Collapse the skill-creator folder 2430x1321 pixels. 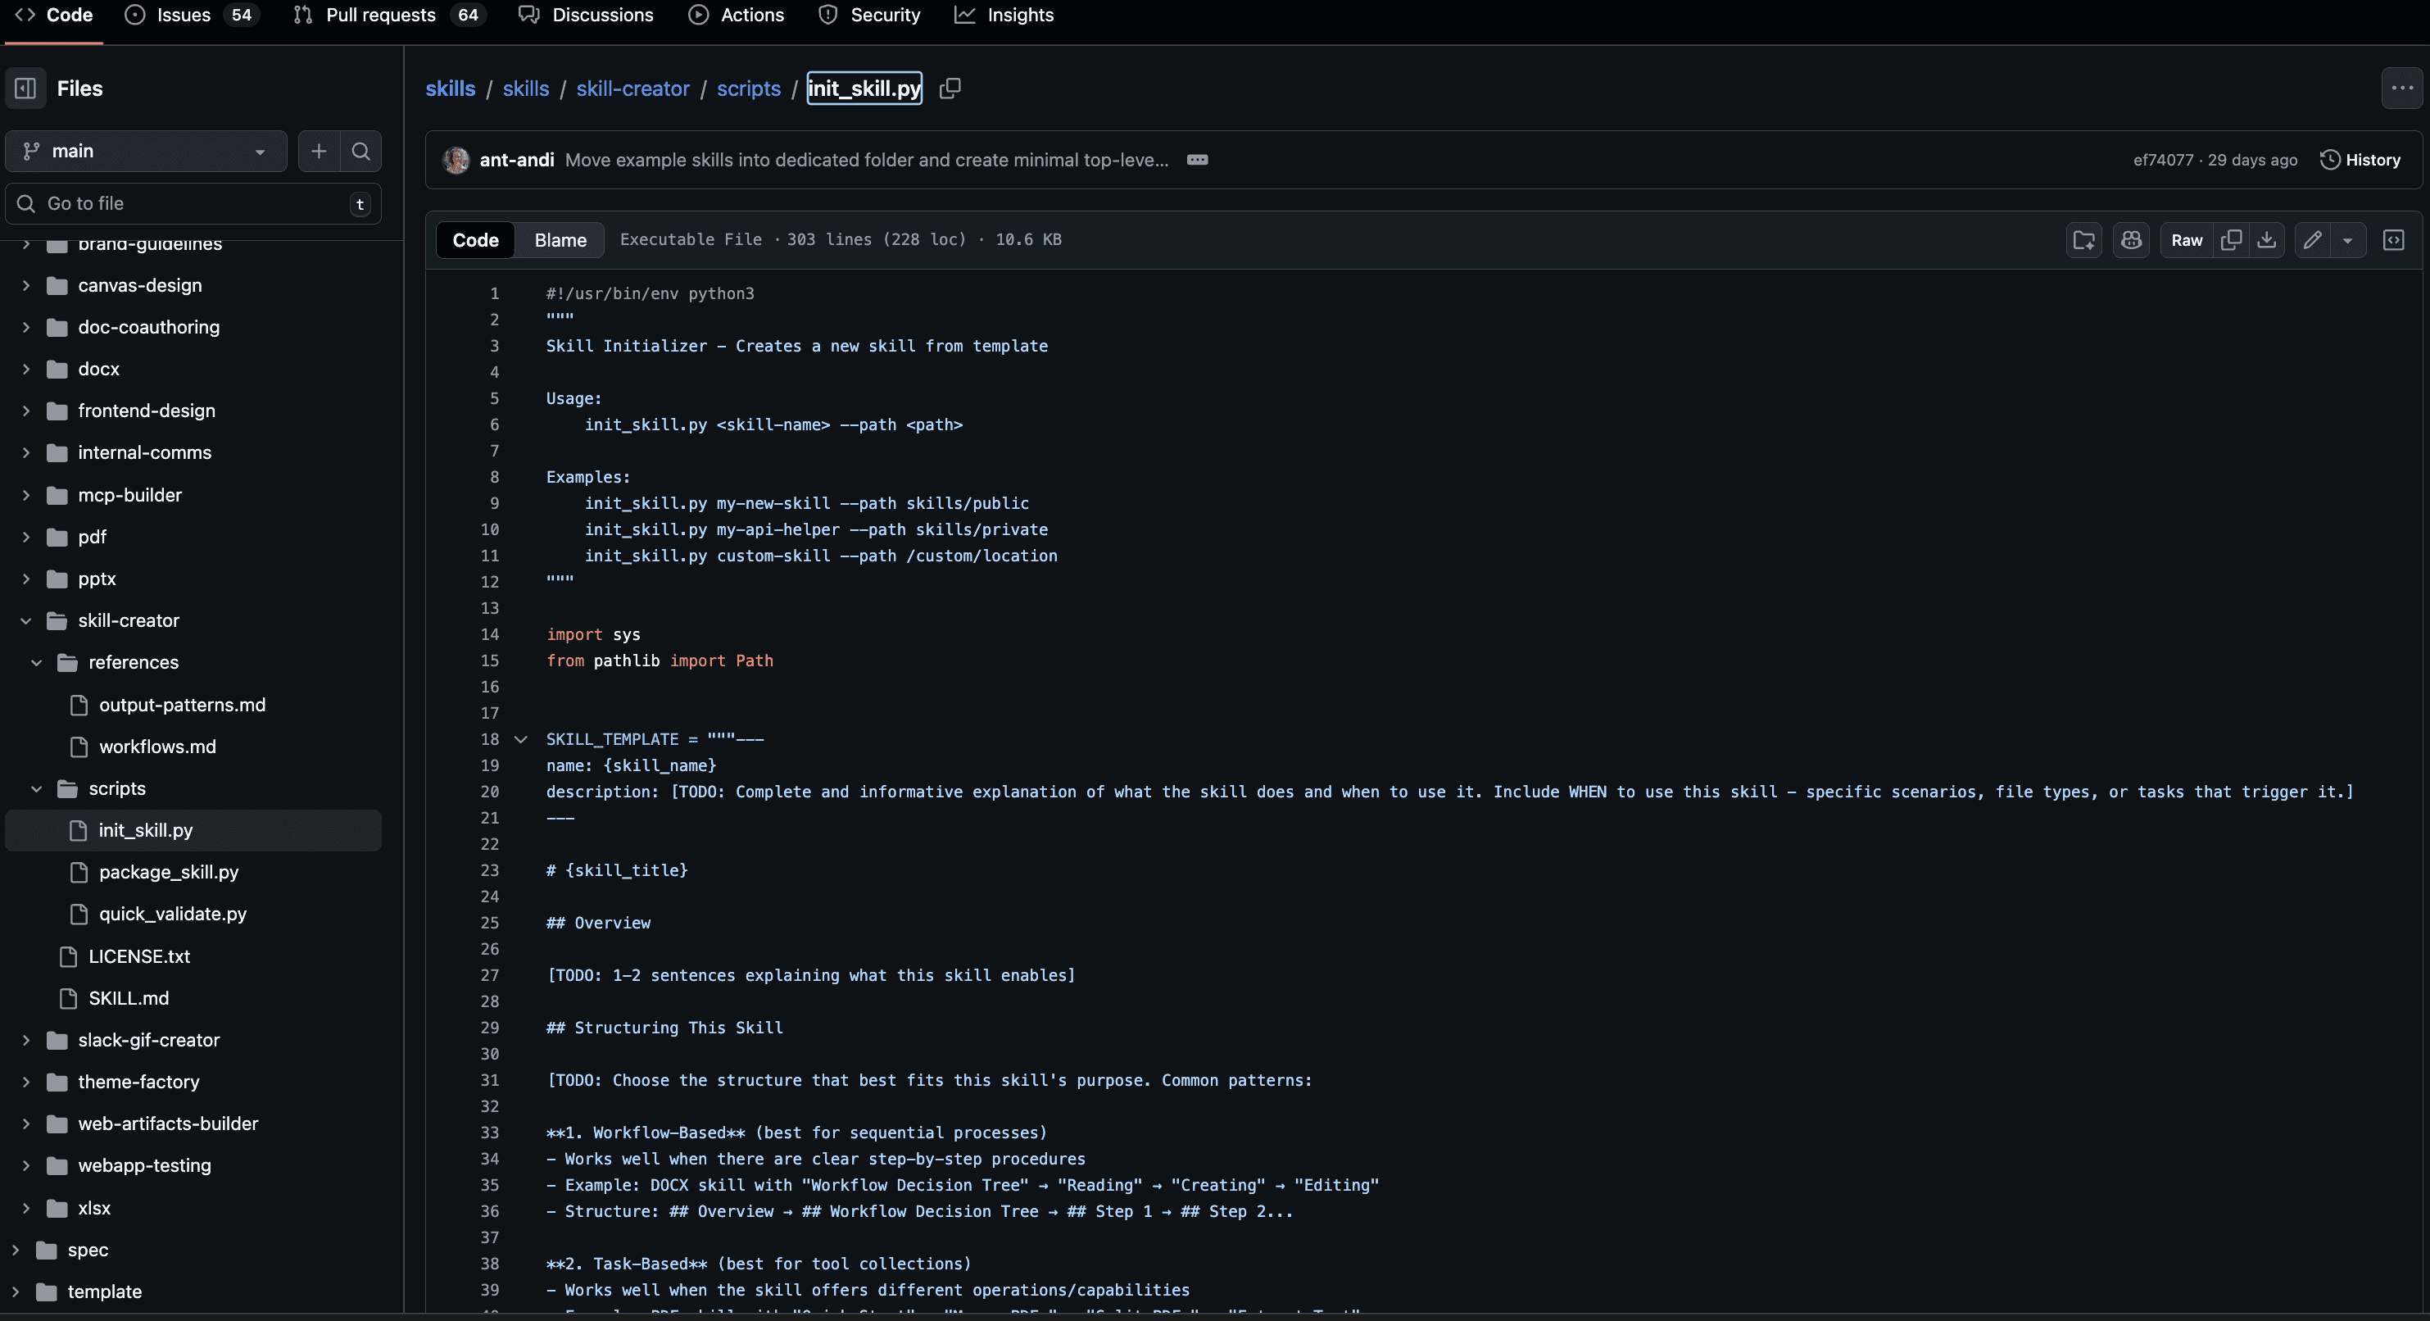[x=26, y=621]
